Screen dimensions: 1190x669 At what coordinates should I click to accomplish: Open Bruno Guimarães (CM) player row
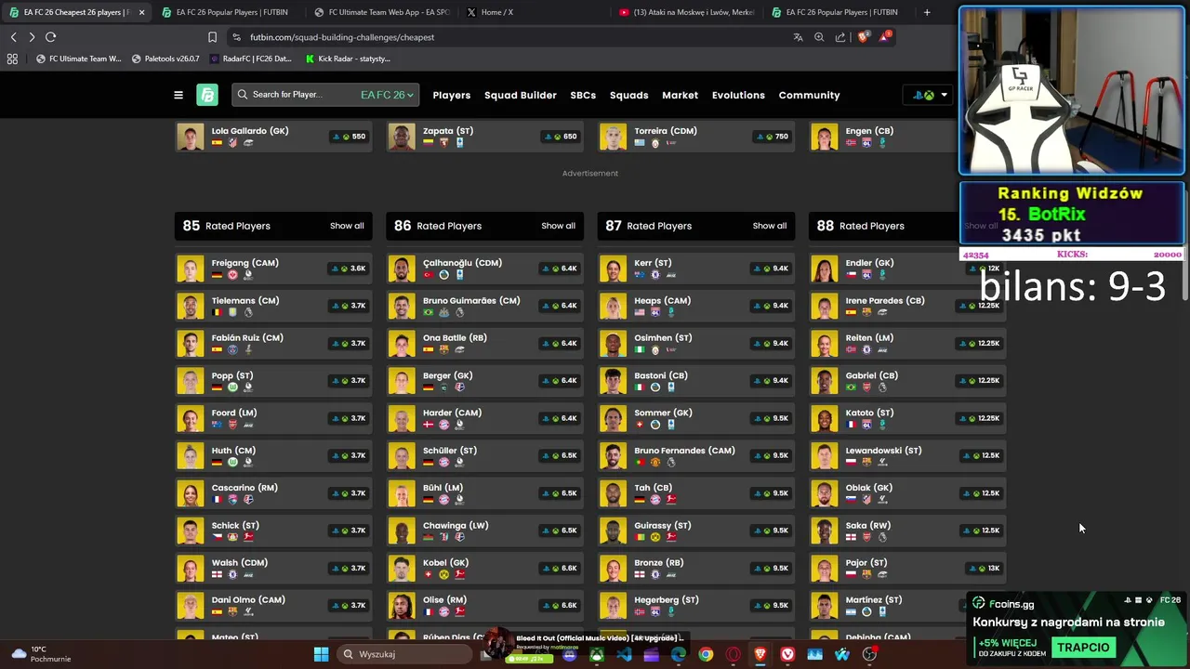[484, 306]
